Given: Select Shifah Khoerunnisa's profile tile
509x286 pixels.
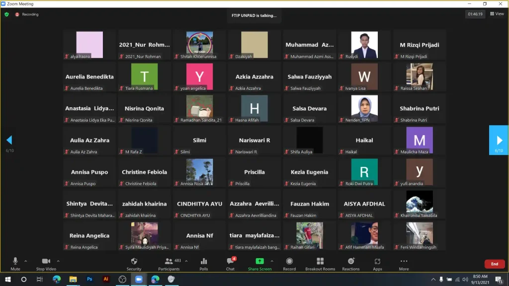Looking at the screenshot, I should pos(200,45).
